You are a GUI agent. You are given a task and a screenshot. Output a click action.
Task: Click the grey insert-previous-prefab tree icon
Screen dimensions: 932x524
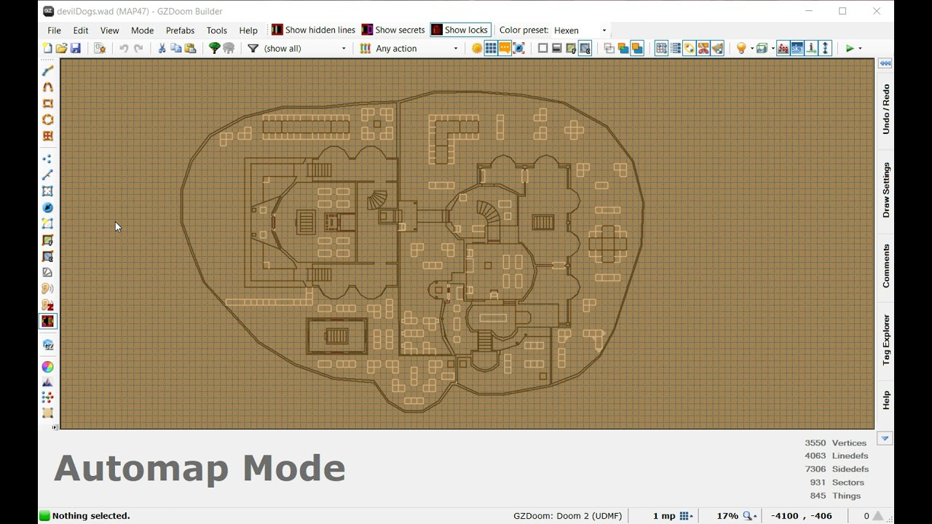(x=229, y=48)
